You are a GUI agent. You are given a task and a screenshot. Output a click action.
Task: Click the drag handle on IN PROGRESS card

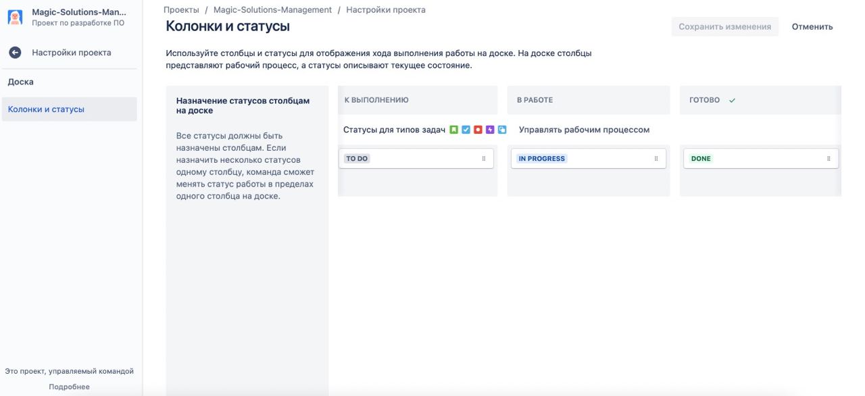656,159
